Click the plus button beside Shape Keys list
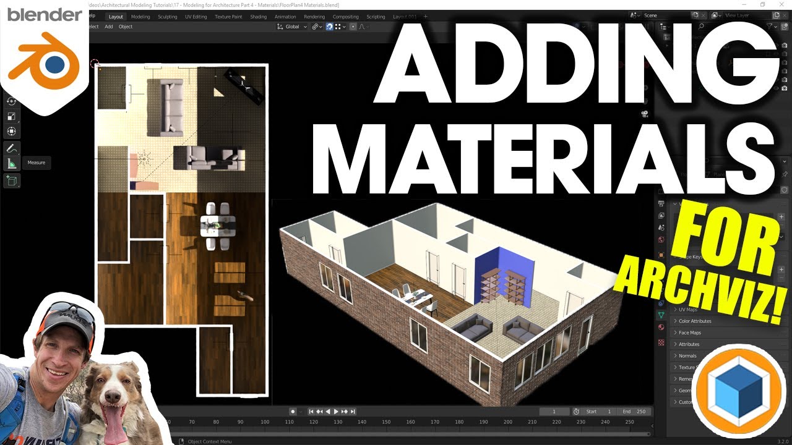 [781, 269]
